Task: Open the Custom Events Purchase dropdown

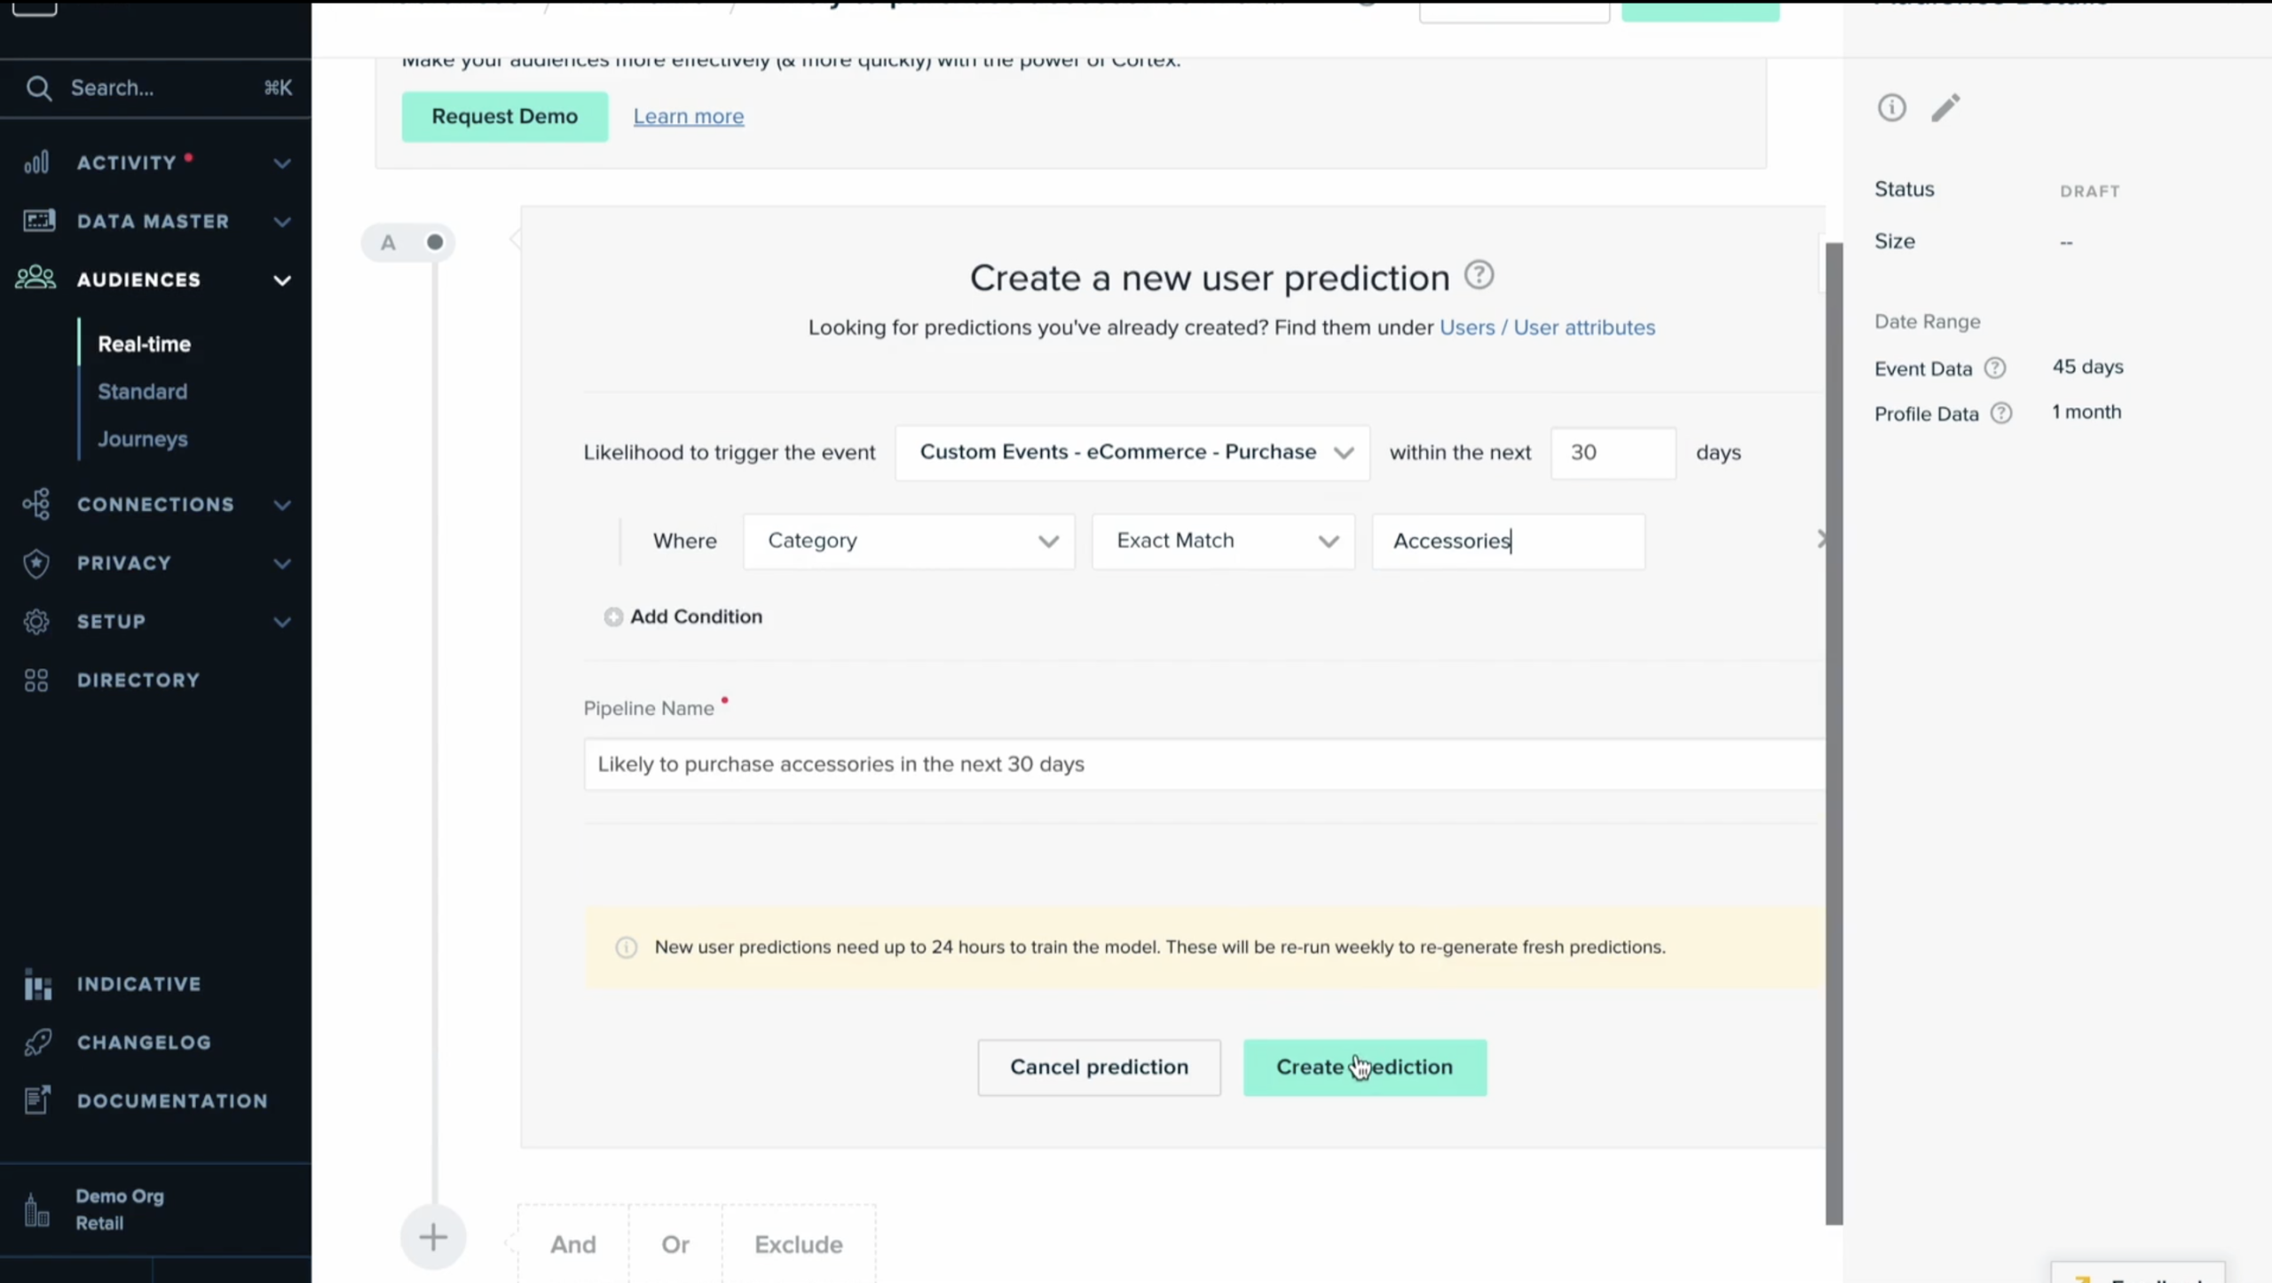Action: tap(1132, 453)
